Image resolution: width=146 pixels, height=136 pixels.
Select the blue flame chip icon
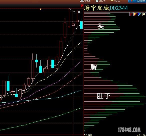click(140, 14)
